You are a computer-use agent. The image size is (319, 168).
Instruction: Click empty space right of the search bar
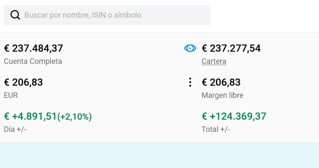click(265, 15)
